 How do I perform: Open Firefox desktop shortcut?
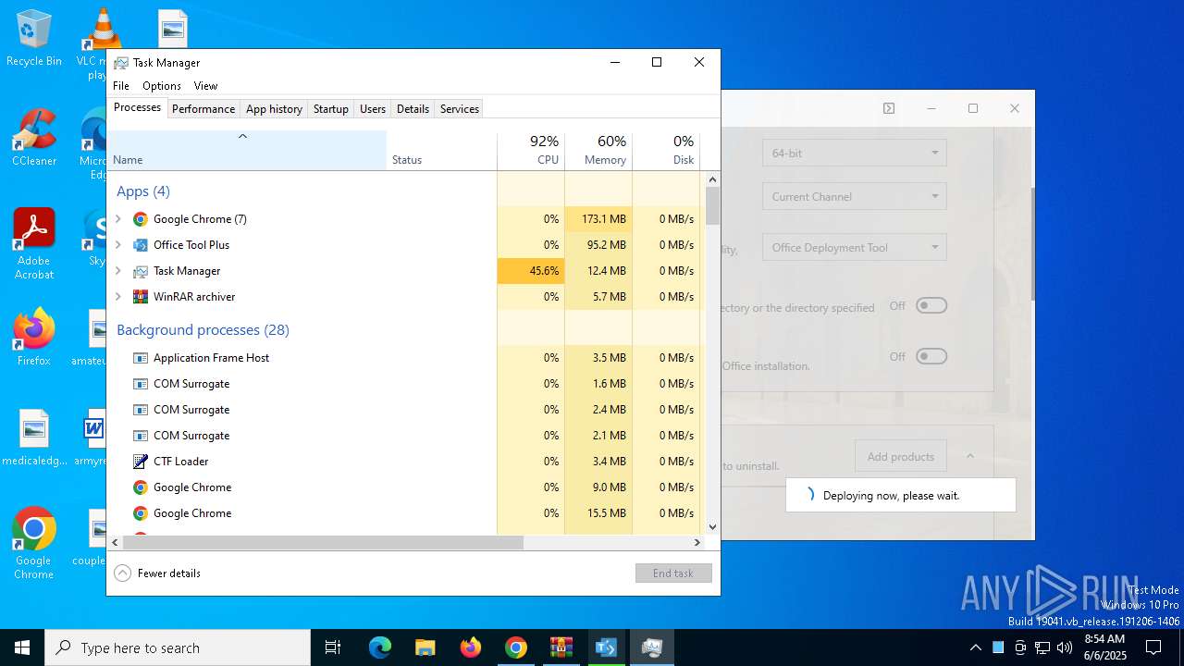coord(34,337)
